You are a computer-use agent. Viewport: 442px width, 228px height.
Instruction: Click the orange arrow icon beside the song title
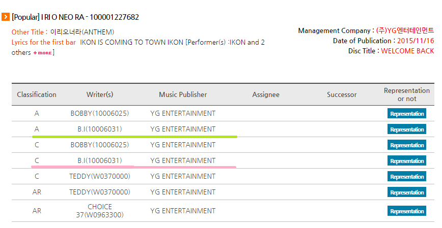point(6,17)
